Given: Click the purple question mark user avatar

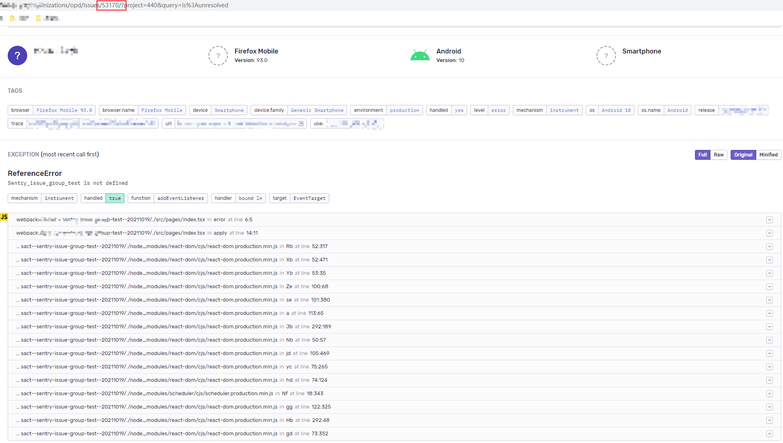Looking at the screenshot, I should 17,56.
